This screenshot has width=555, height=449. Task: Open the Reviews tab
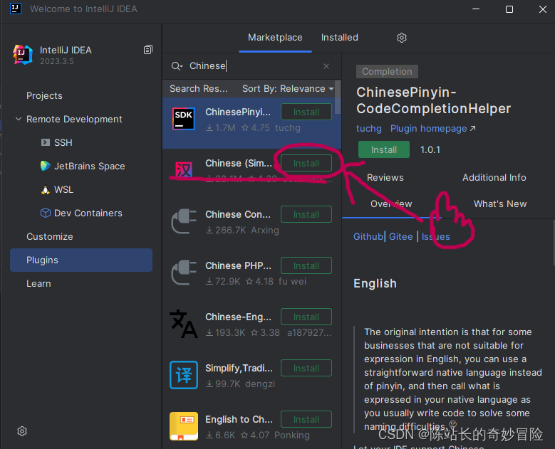pyautogui.click(x=385, y=177)
